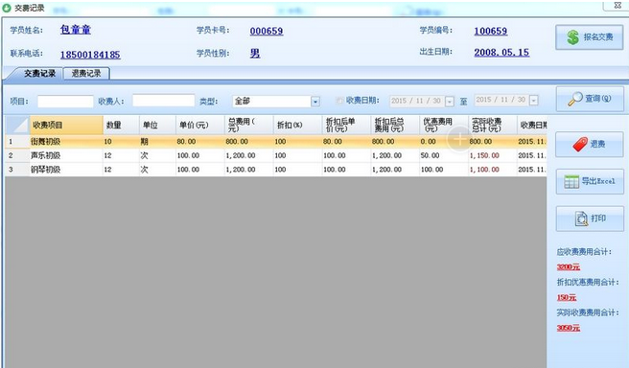Click 3200元 应收费费用合计 total

[569, 267]
